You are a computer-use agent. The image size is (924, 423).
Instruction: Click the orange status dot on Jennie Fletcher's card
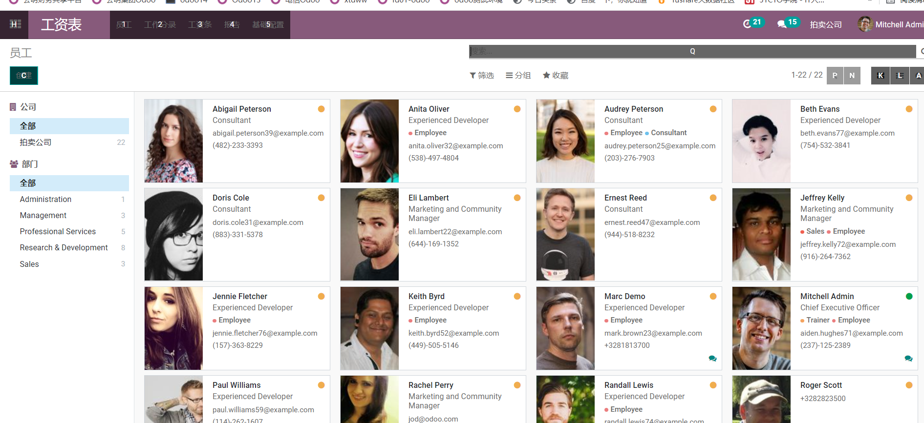(322, 296)
